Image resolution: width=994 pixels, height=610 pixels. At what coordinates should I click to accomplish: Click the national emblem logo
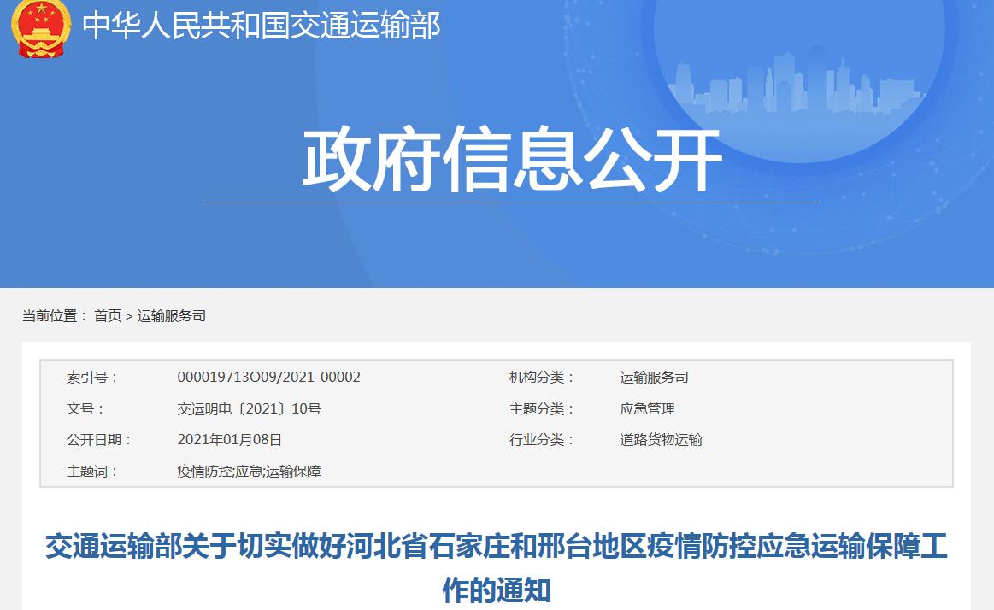pyautogui.click(x=41, y=27)
